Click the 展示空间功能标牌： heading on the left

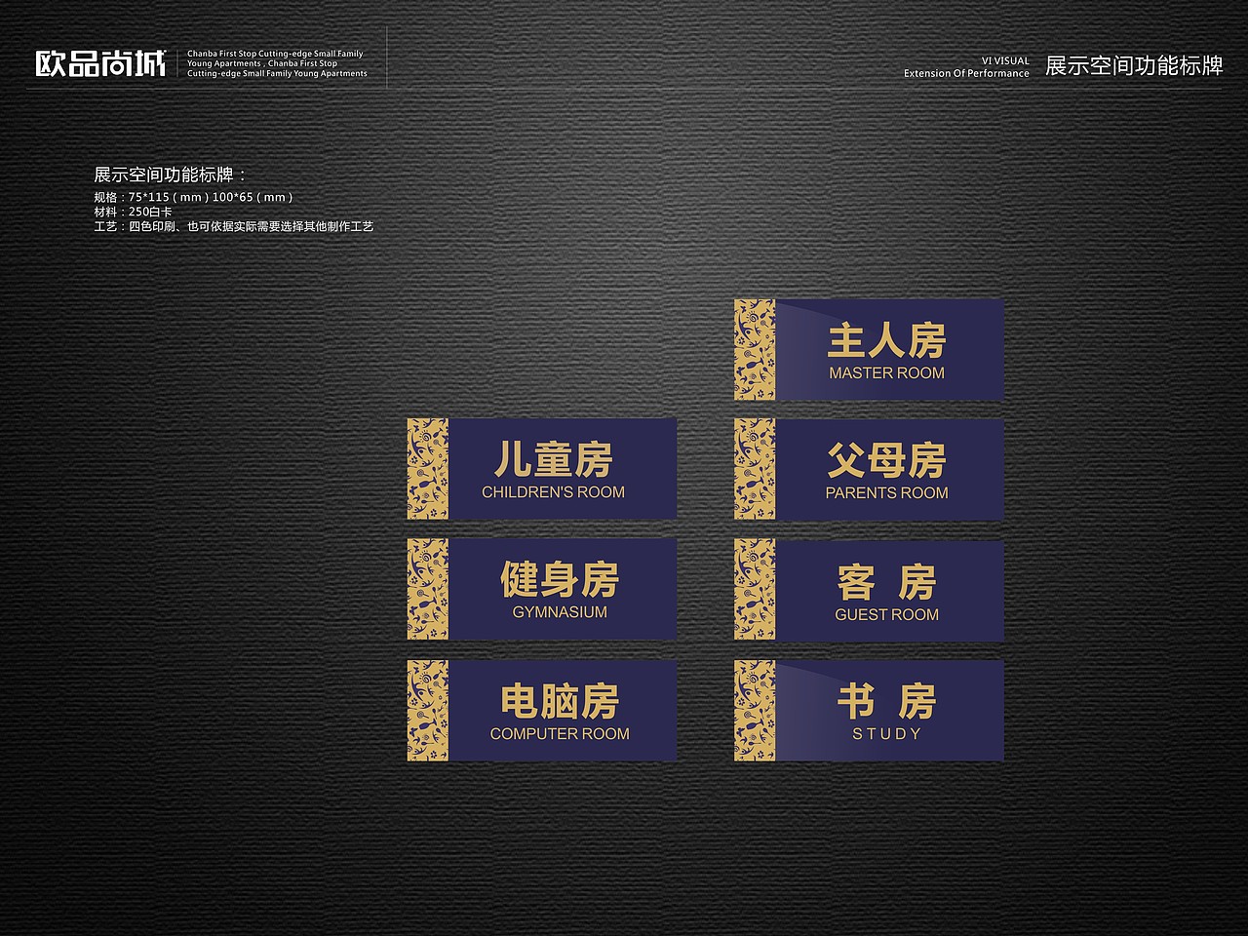[171, 175]
